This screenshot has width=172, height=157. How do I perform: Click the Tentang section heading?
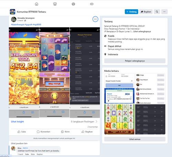pos(108,22)
